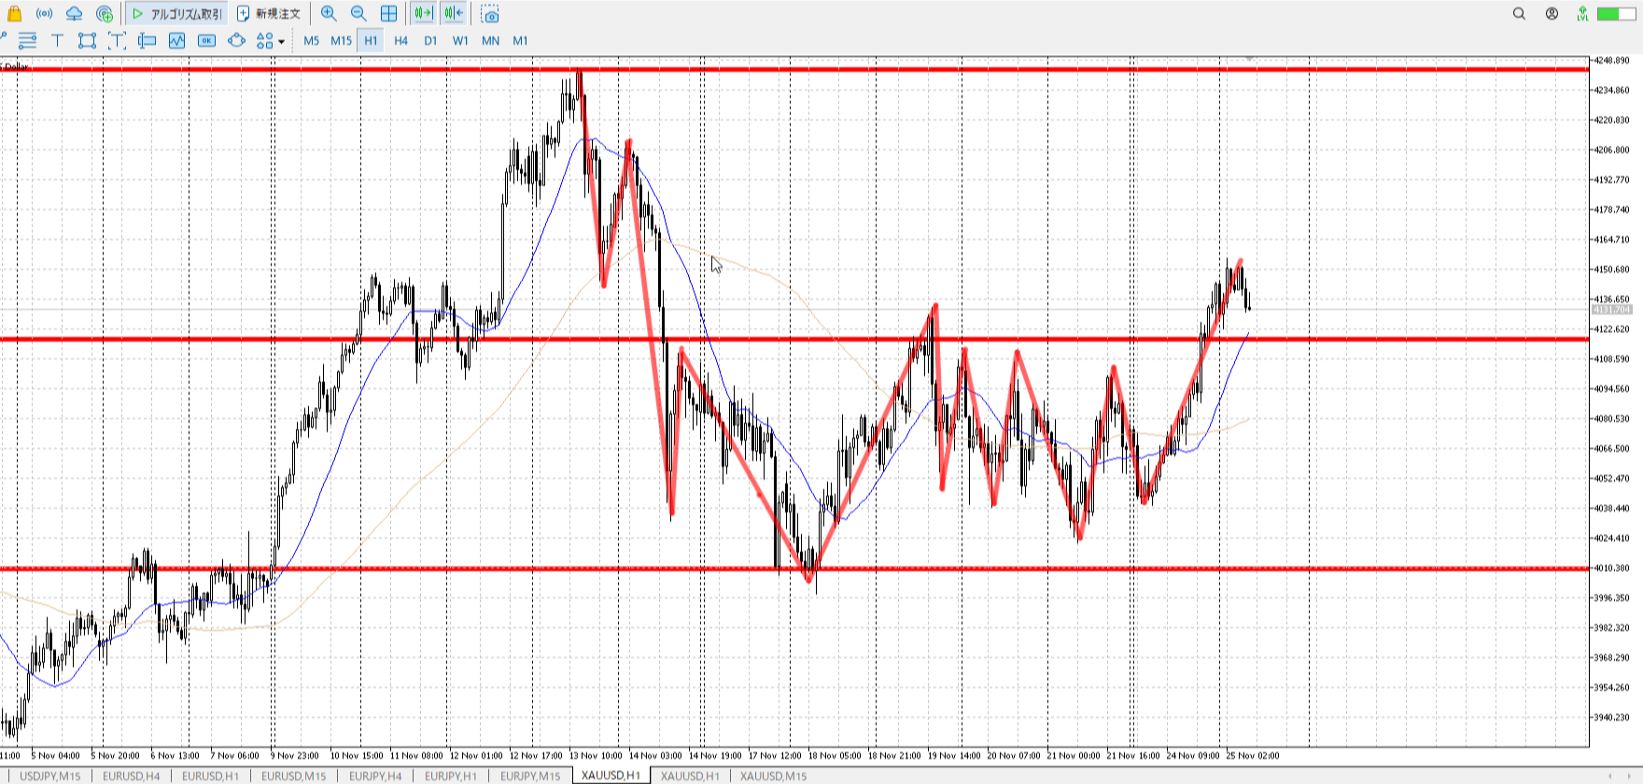Screen dimensions: 1643x784
Task: Zoom in on the chart
Action: point(329,14)
